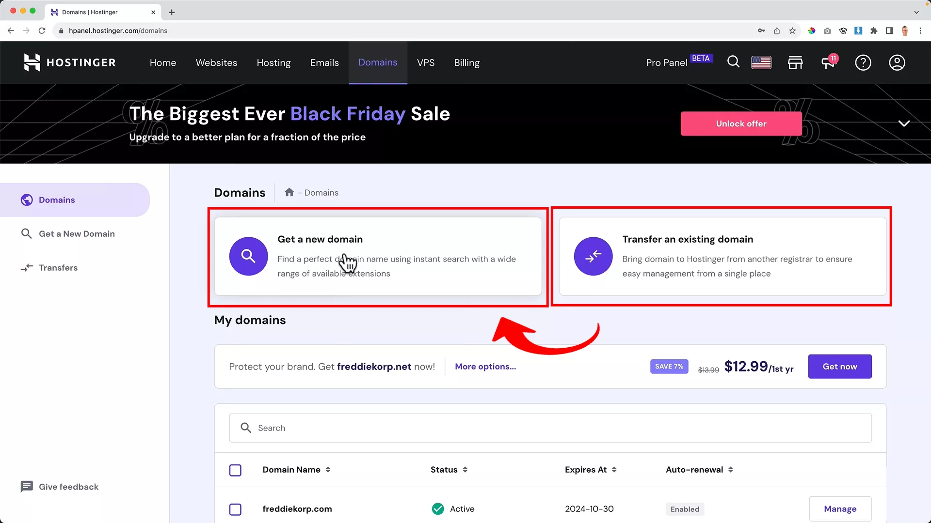Click the Hostinger logo
The width and height of the screenshot is (931, 523).
click(x=70, y=62)
